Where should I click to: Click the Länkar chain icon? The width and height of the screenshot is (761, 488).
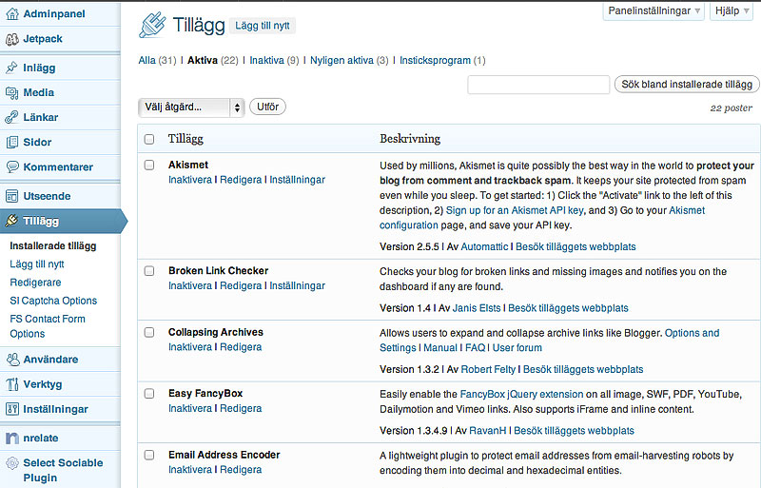(11, 118)
